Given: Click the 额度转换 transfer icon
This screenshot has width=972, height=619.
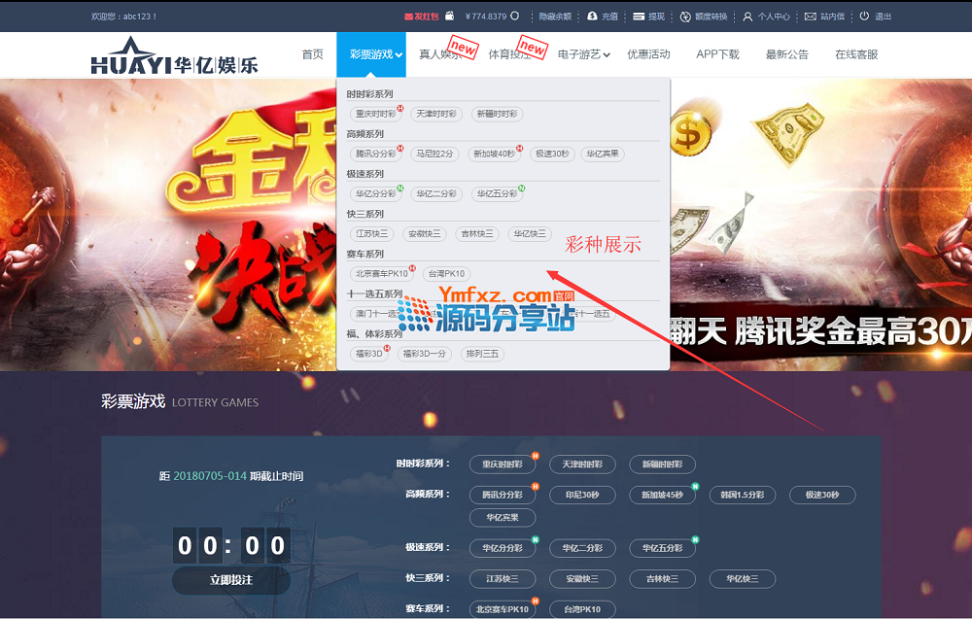Looking at the screenshot, I should pos(685,17).
